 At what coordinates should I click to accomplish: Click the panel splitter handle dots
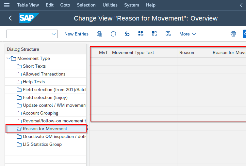pos(87,128)
